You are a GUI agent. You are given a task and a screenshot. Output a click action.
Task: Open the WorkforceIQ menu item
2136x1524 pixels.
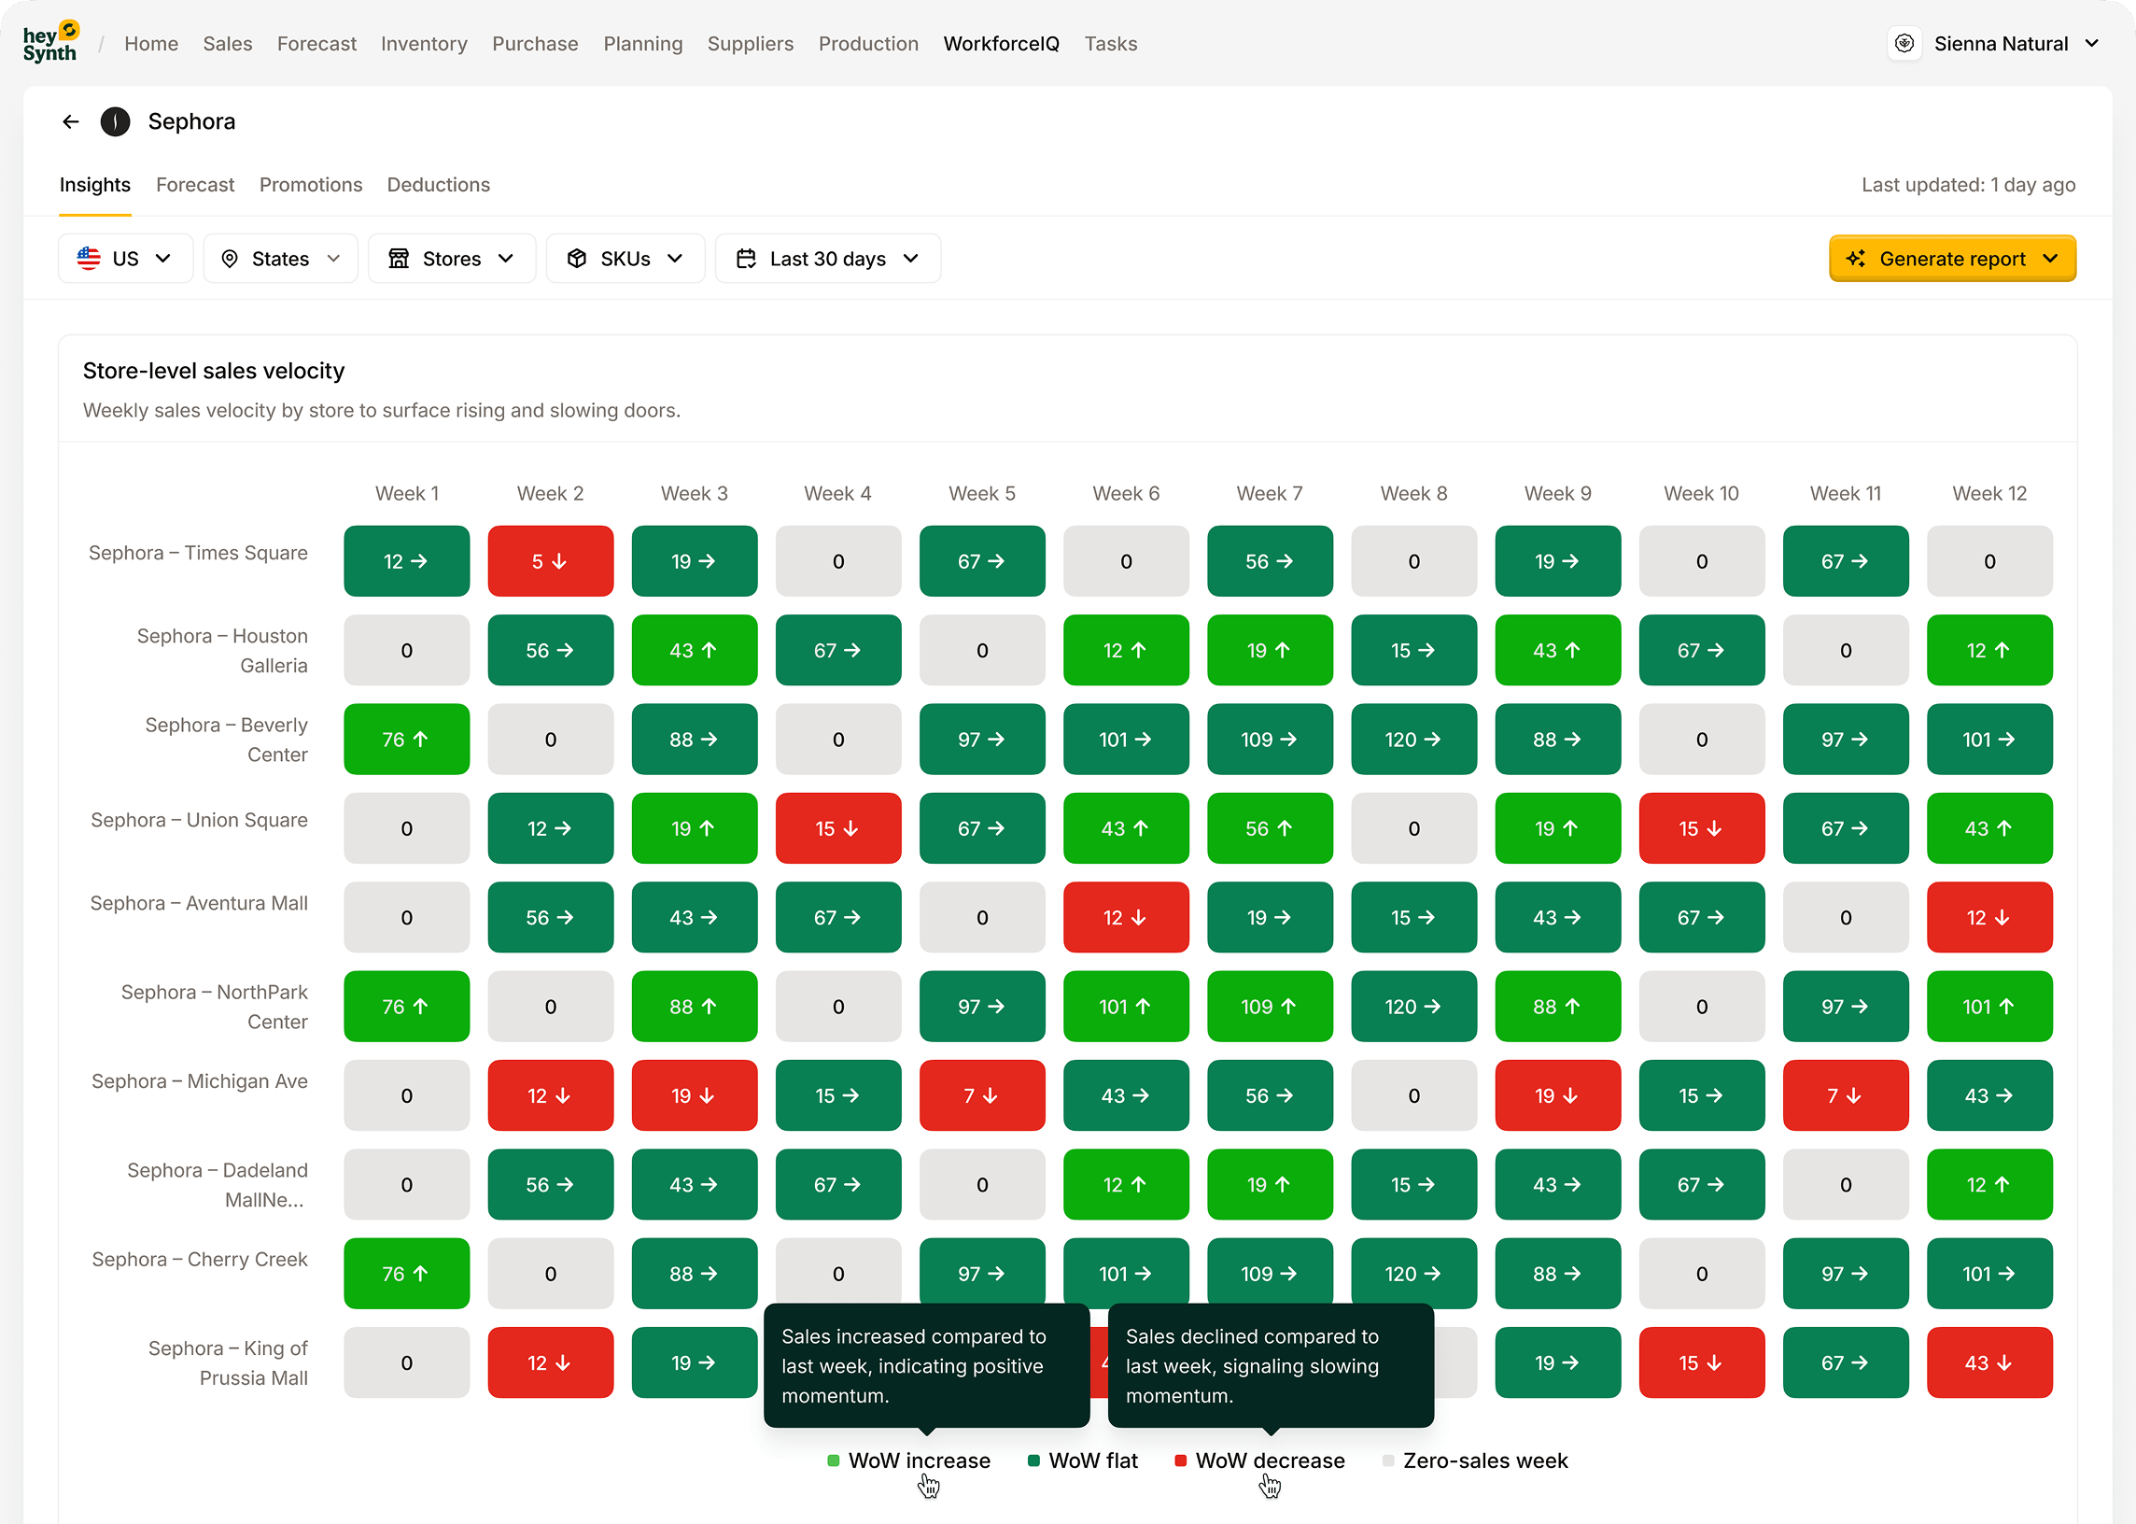coord(1000,43)
